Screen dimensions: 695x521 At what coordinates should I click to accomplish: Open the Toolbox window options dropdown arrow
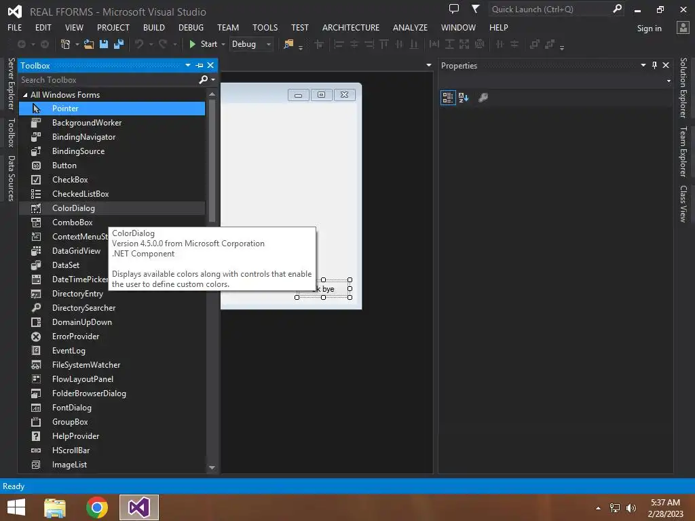(x=188, y=66)
